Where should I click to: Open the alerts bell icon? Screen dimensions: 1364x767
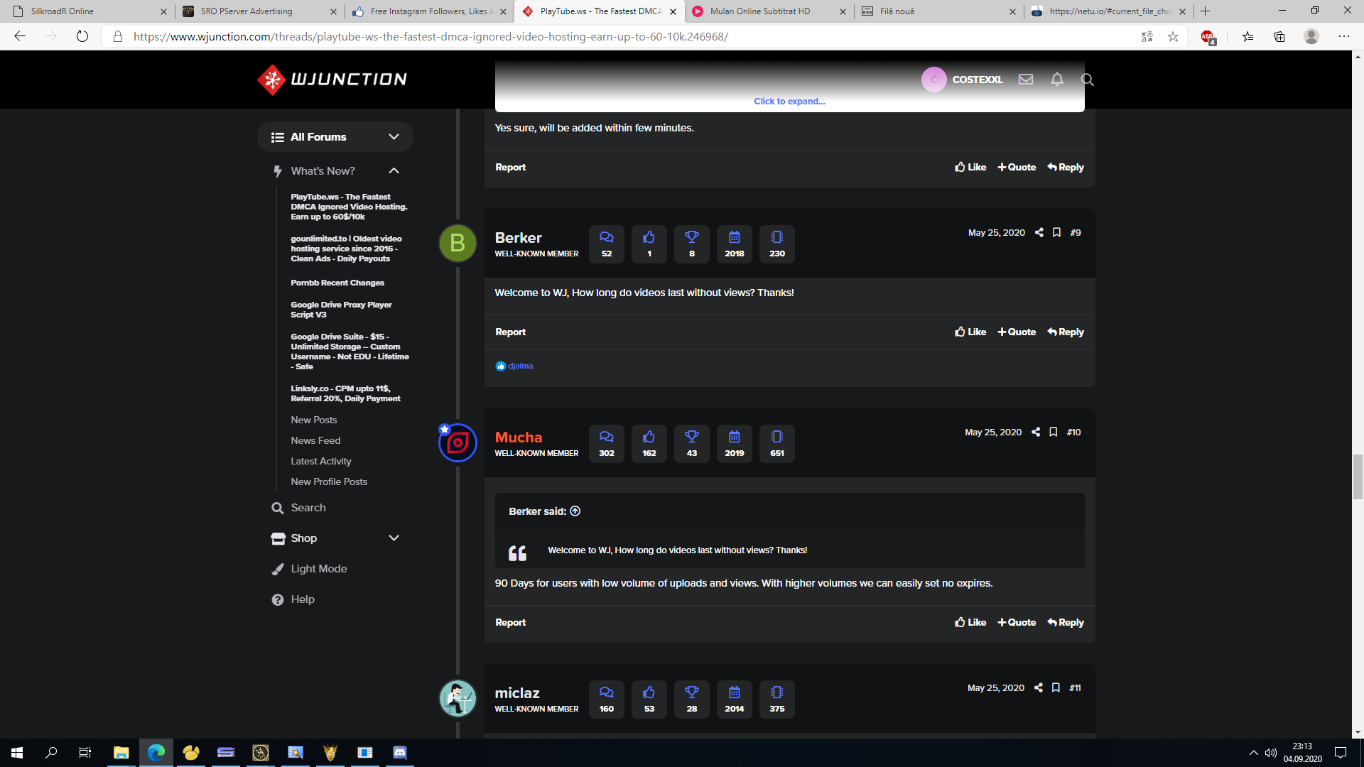pos(1056,80)
